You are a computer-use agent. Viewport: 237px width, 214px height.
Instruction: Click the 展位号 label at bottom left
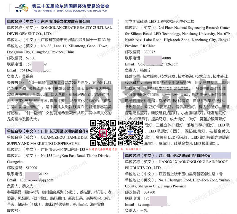click(13, 210)
